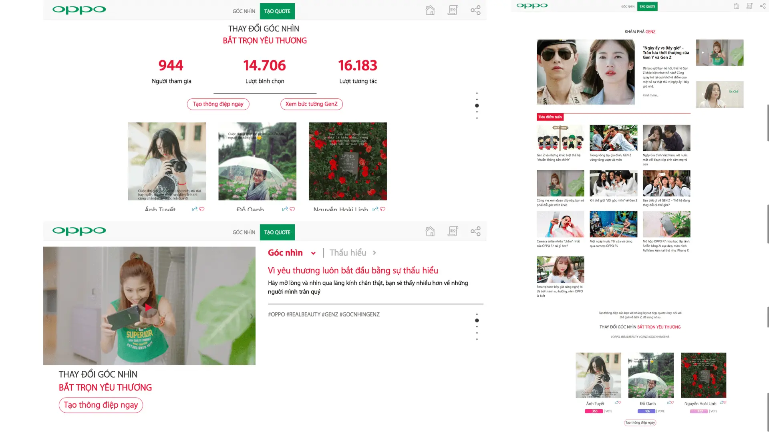Screen dimensions: 769x432
Task: Open TẠO QUOTE tab in lower-left header
Action: pyautogui.click(x=277, y=232)
